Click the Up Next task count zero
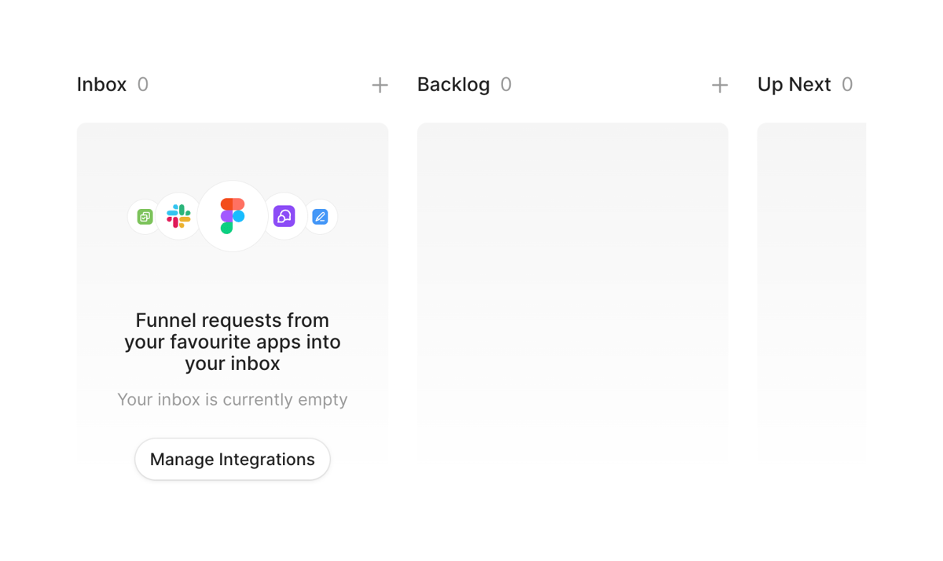Screen dimensions: 943x561 (x=847, y=85)
